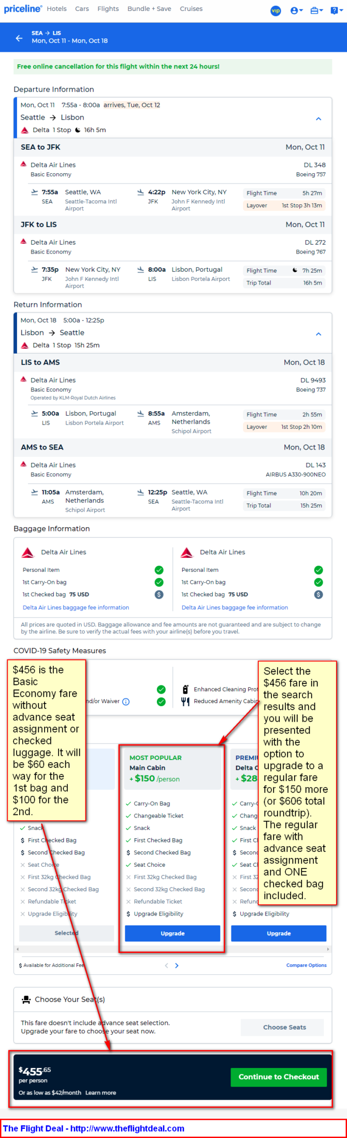Click Continue to Checkout button
The height and width of the screenshot is (1138, 347).
279,1076
